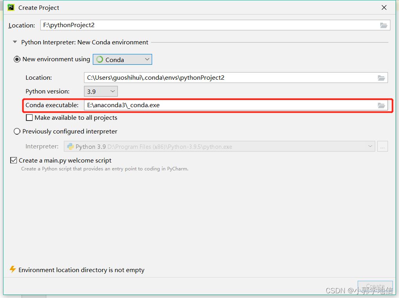399x298 pixels.
Task: Edit the project Location F:\pythonProject2 field
Action: click(x=215, y=25)
